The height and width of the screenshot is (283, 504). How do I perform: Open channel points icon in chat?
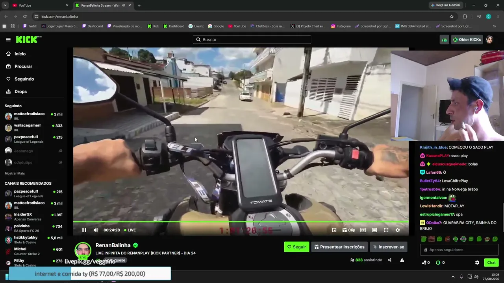[426, 263]
